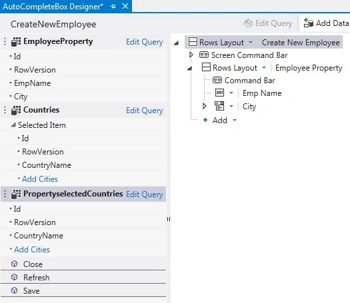Select the Close method row
Image resolution: width=350 pixels, height=303 pixels.
[83, 264]
